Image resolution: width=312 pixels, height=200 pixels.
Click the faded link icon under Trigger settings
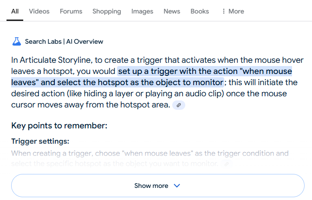(226, 164)
